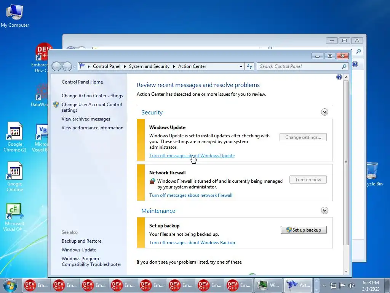The width and height of the screenshot is (390, 293).
Task: Open the DataWag desktop shortcut
Action: pos(41,95)
